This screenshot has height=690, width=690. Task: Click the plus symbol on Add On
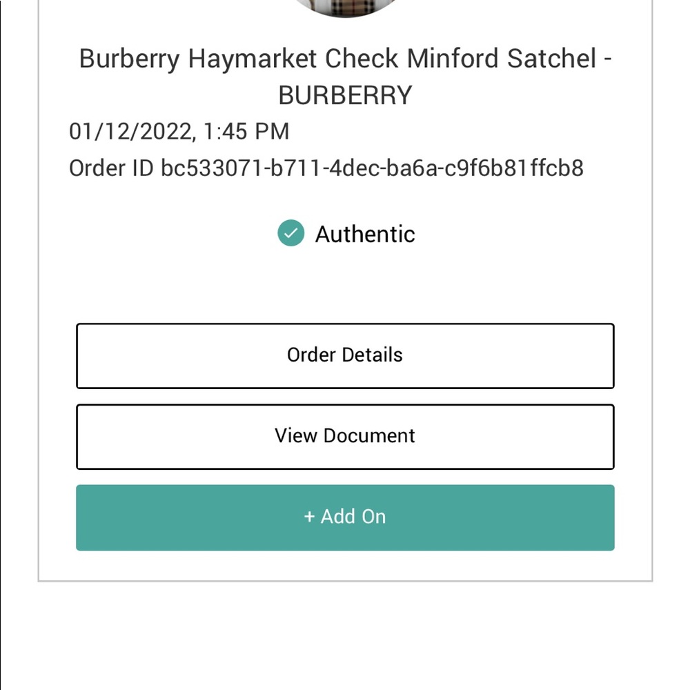click(x=309, y=517)
